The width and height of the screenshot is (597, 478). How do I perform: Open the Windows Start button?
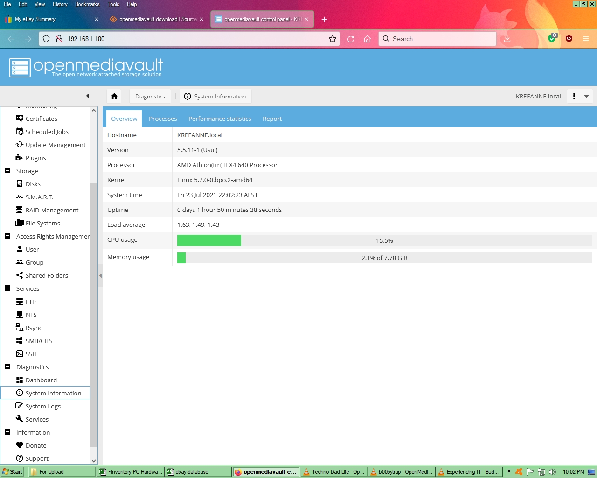[13, 472]
